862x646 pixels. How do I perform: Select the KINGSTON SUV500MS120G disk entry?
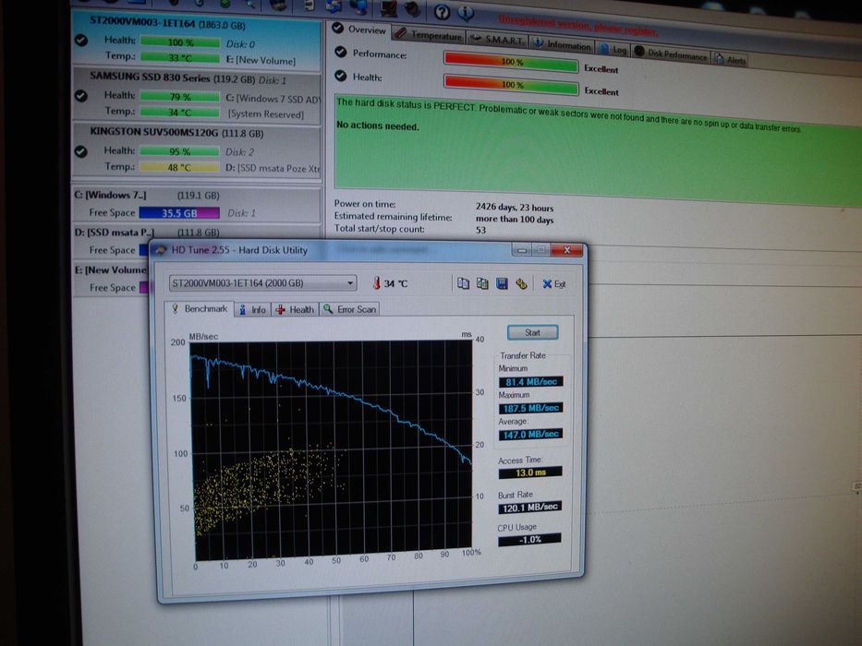[x=196, y=151]
